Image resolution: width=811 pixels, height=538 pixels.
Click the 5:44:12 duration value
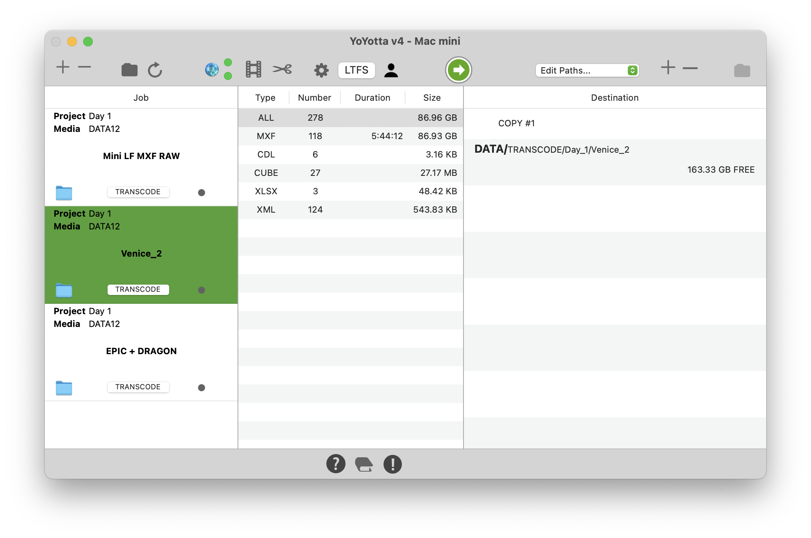pyautogui.click(x=387, y=136)
